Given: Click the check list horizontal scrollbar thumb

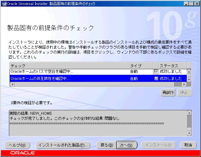Looking at the screenshot, I should (x=95, y=84).
